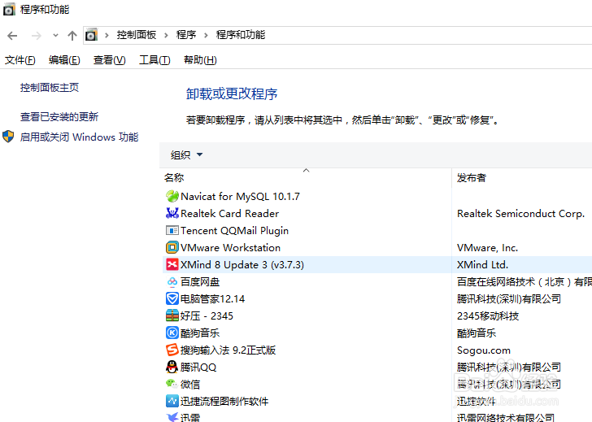This screenshot has width=592, height=422.
Task: Click the 百度网盘 program icon
Action: (172, 281)
